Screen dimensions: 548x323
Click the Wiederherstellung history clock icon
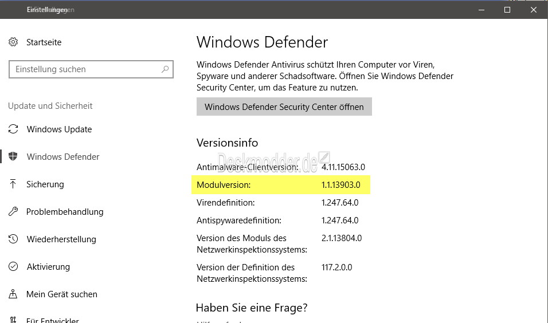[13, 239]
